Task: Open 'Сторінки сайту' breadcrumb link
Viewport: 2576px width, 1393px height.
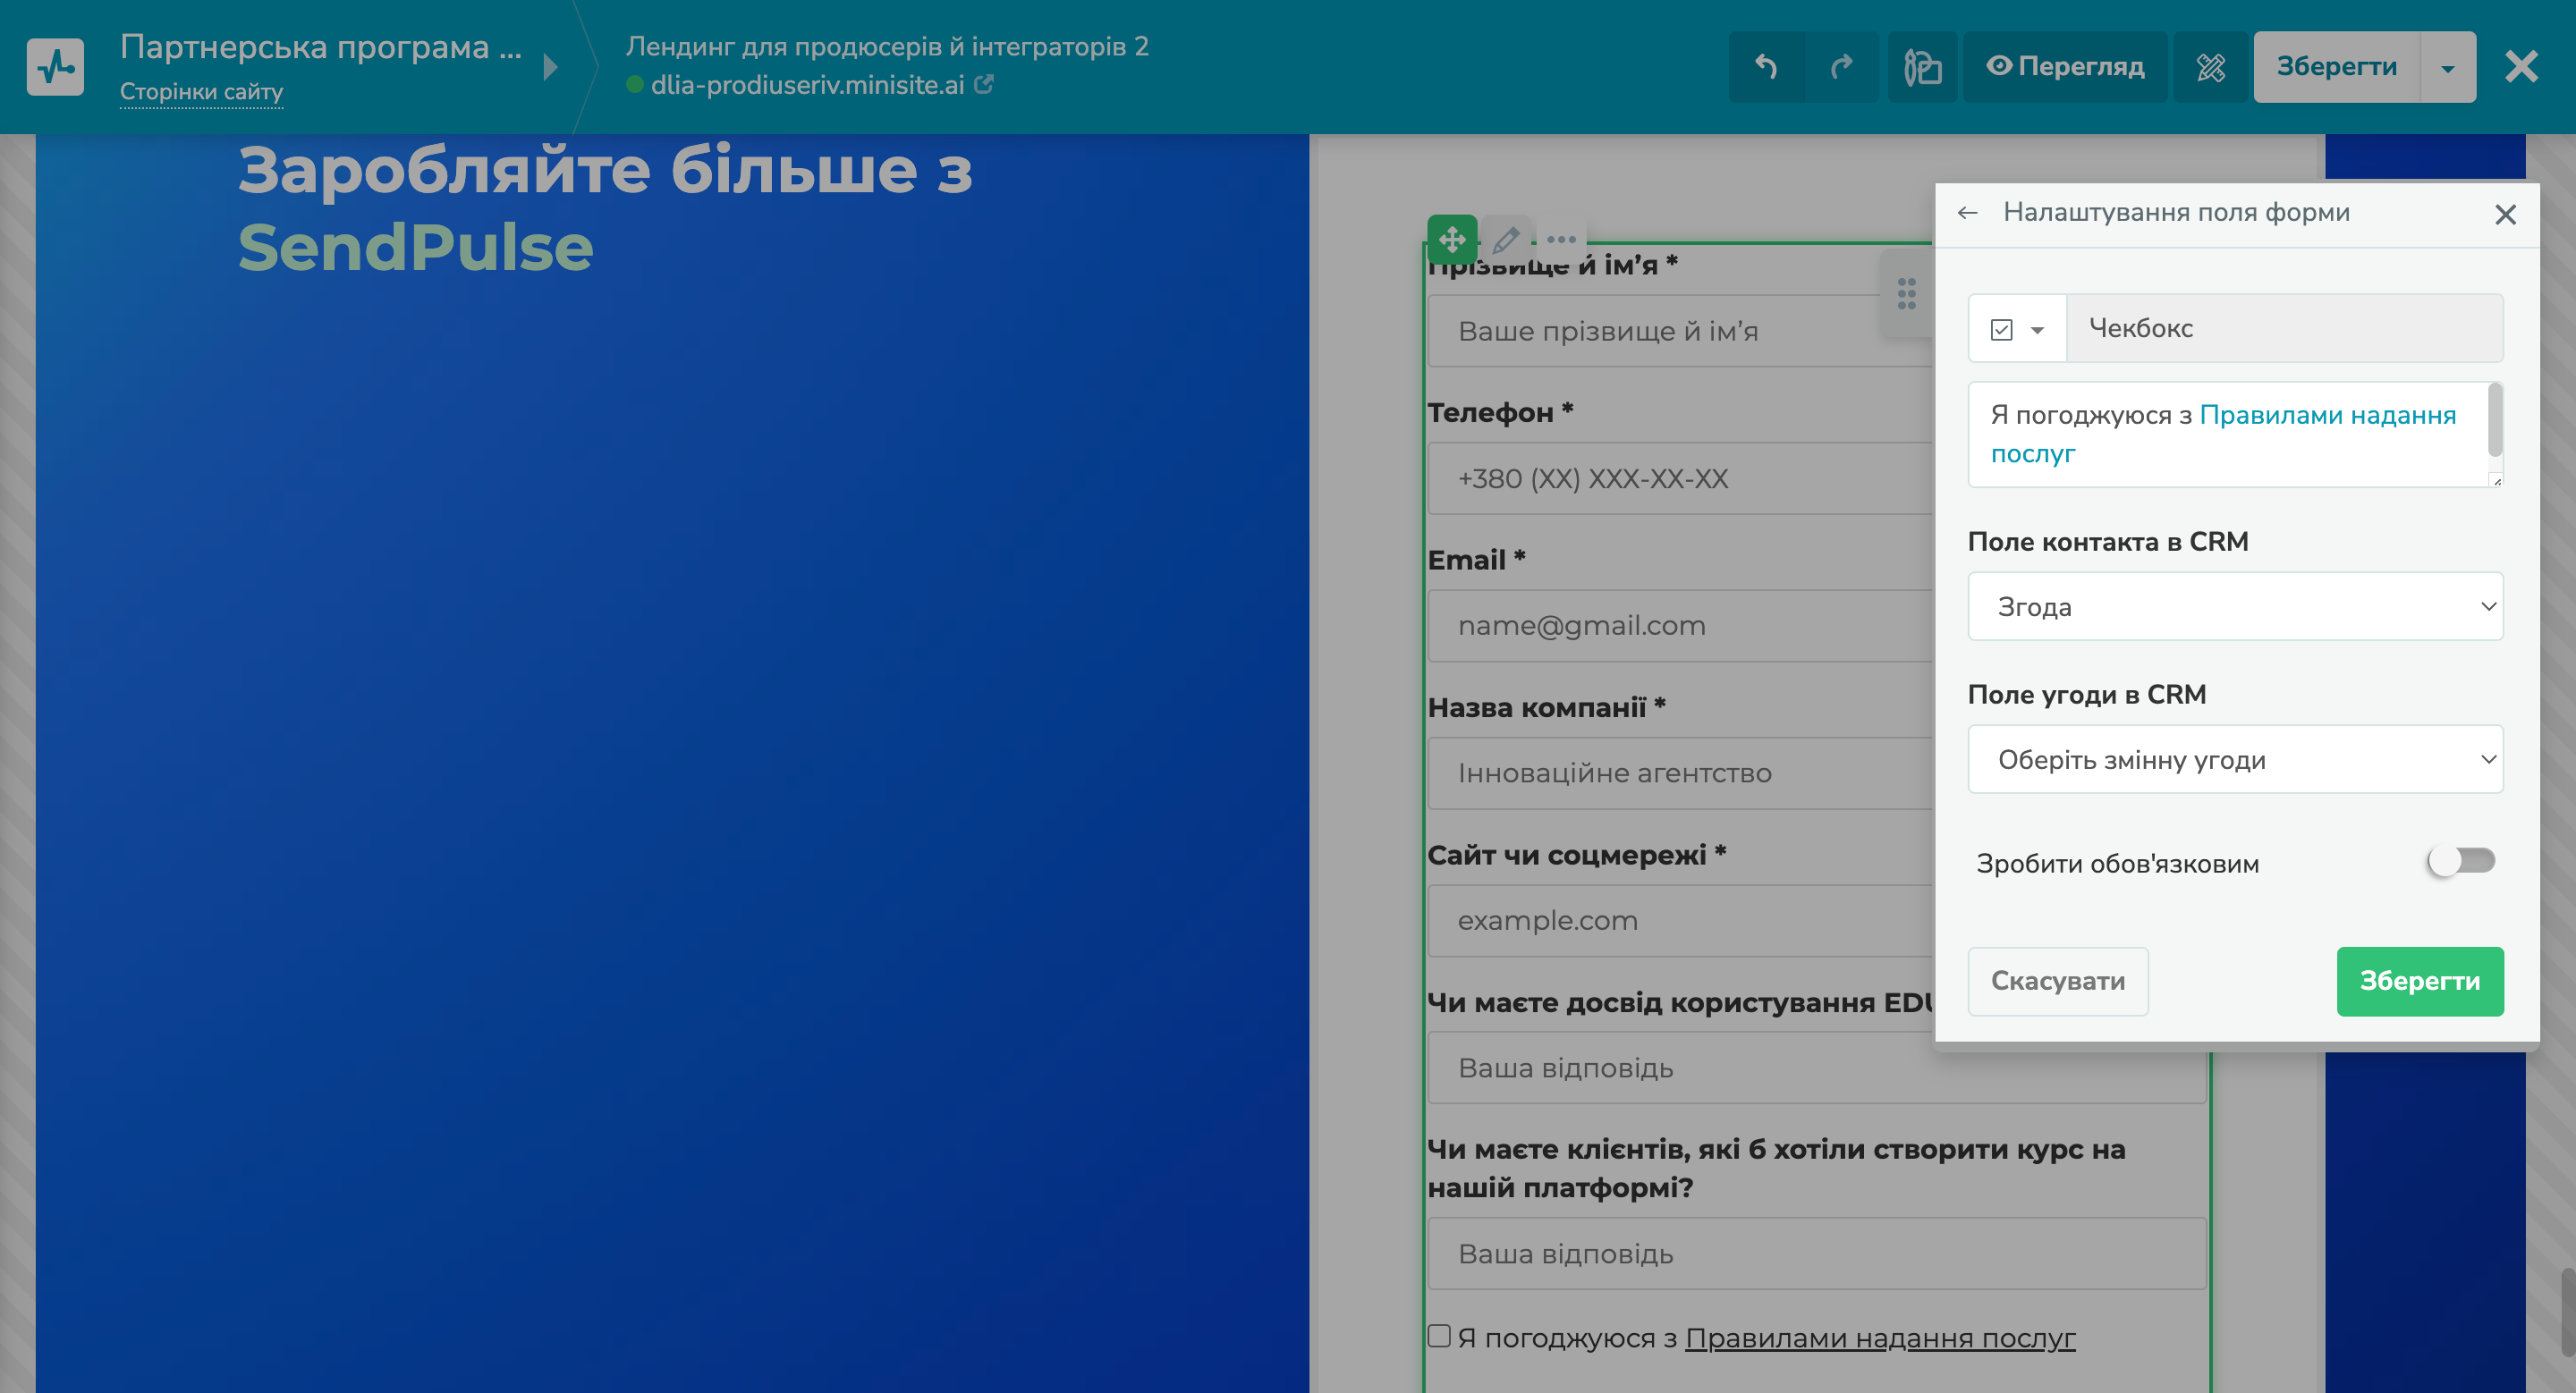Action: (x=201, y=92)
